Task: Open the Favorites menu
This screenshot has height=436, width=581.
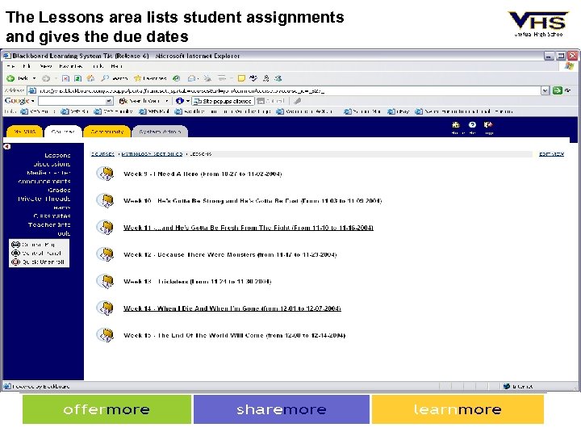Action: 71,66
